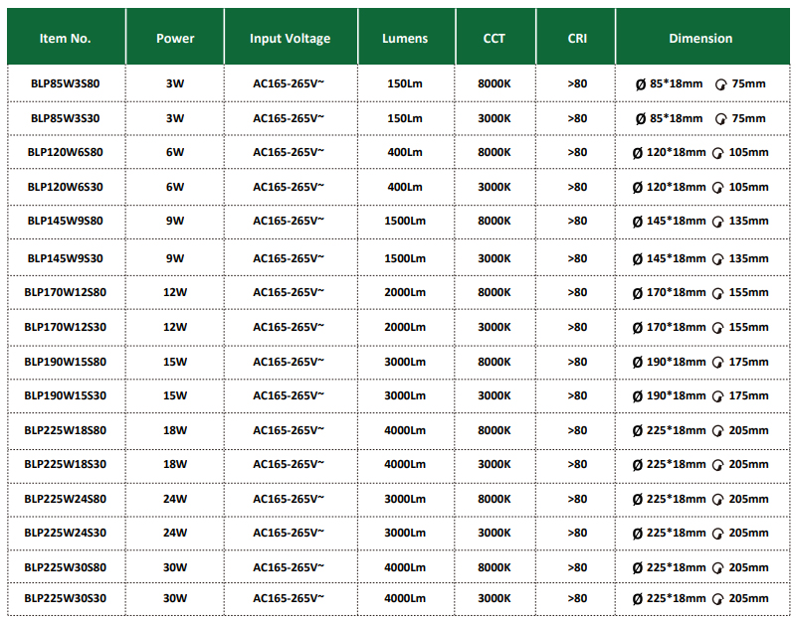Select the Dimension column header
The height and width of the screenshot is (622, 796).
click(x=701, y=37)
